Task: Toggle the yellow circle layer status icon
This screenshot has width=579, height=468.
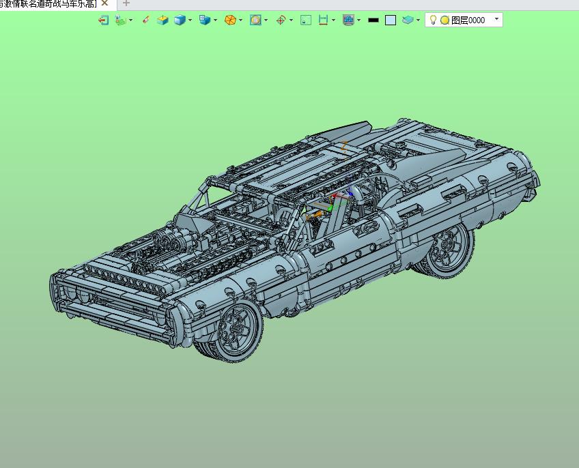Action: (x=445, y=20)
